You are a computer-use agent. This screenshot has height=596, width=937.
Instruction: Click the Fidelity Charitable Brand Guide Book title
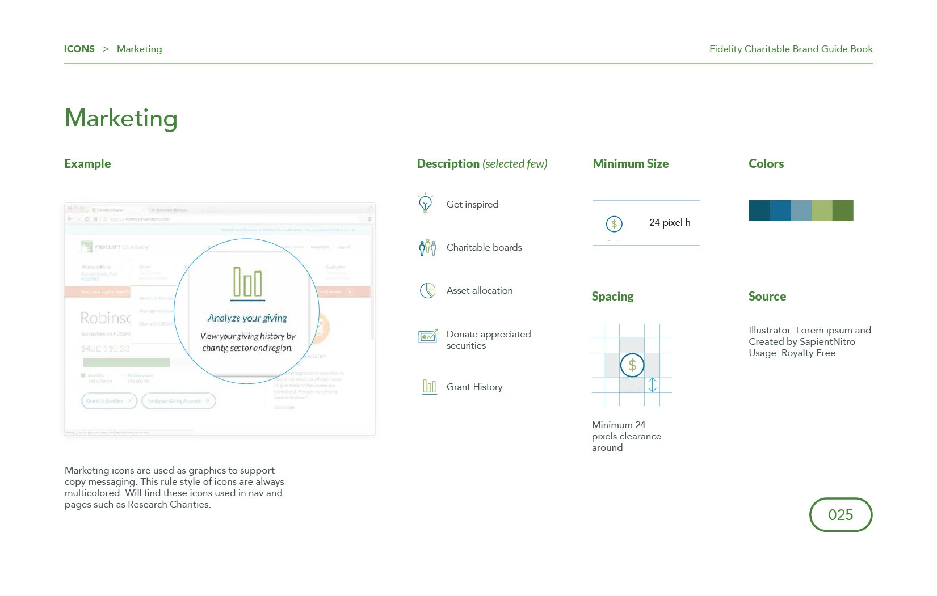(x=791, y=49)
